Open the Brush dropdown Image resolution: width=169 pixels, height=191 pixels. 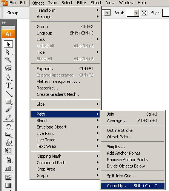pos(136,13)
